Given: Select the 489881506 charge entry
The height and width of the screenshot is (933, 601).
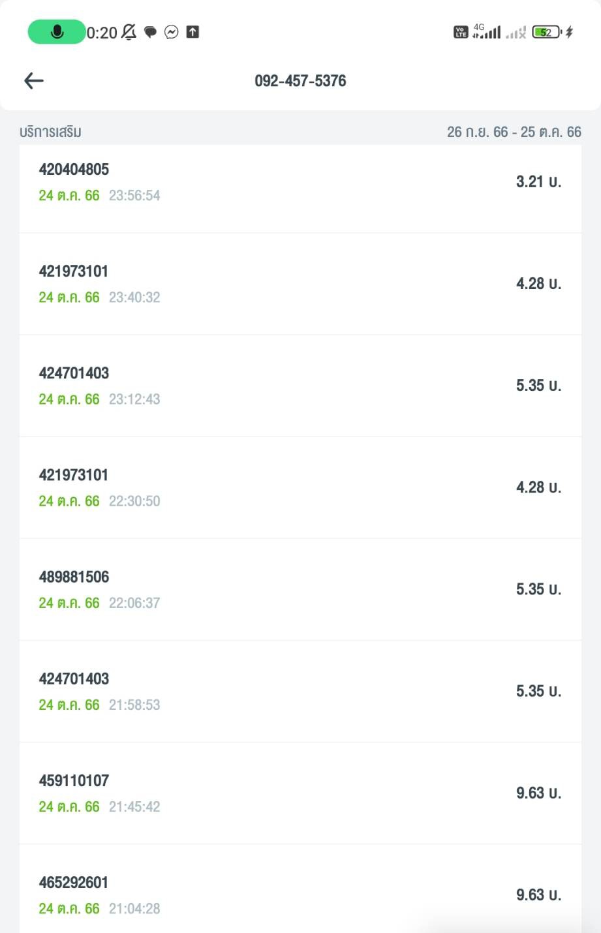Looking at the screenshot, I should (300, 589).
